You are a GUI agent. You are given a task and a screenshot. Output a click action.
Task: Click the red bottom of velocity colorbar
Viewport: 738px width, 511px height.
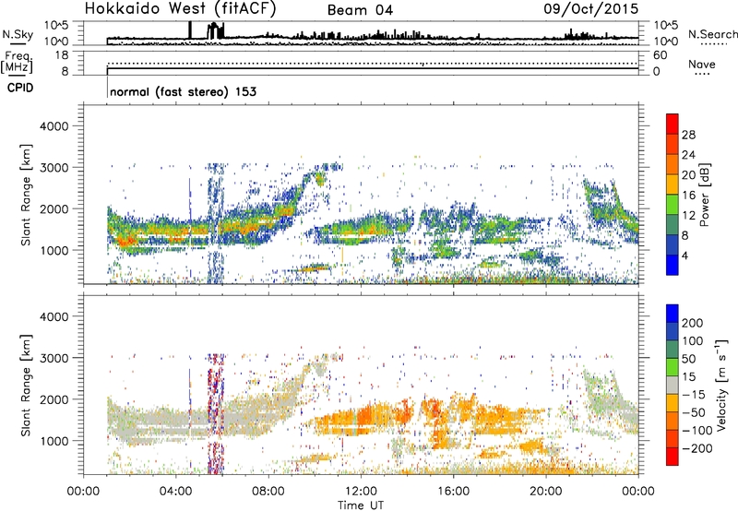[x=673, y=457]
